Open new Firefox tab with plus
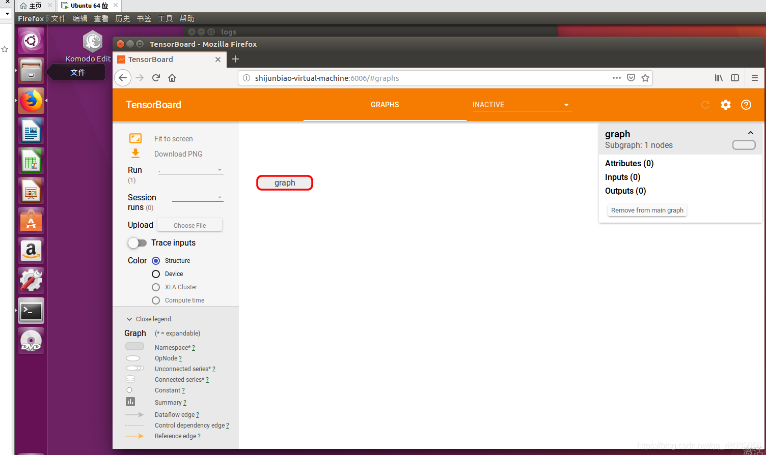The height and width of the screenshot is (455, 766). [235, 59]
